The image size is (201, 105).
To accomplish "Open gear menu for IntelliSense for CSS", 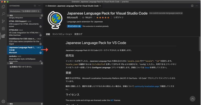I will click(x=40, y=44).
